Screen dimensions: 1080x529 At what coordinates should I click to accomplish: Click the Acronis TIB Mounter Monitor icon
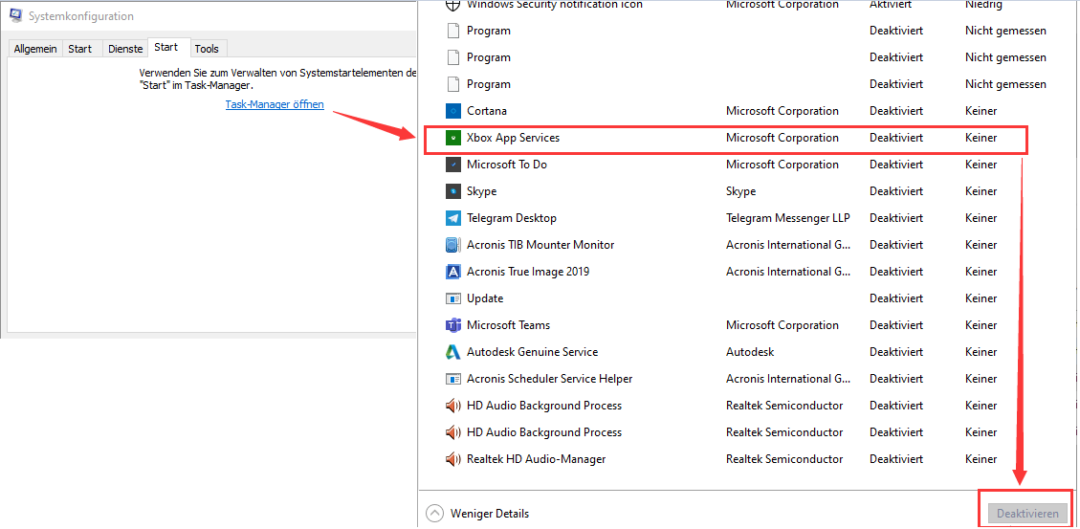pyautogui.click(x=452, y=245)
